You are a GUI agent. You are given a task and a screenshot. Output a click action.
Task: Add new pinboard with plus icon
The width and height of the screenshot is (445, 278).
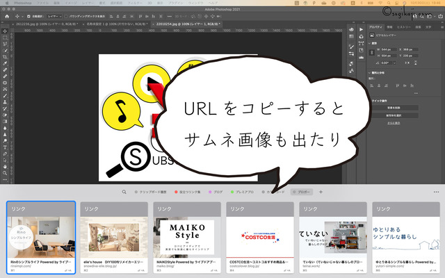(x=321, y=192)
